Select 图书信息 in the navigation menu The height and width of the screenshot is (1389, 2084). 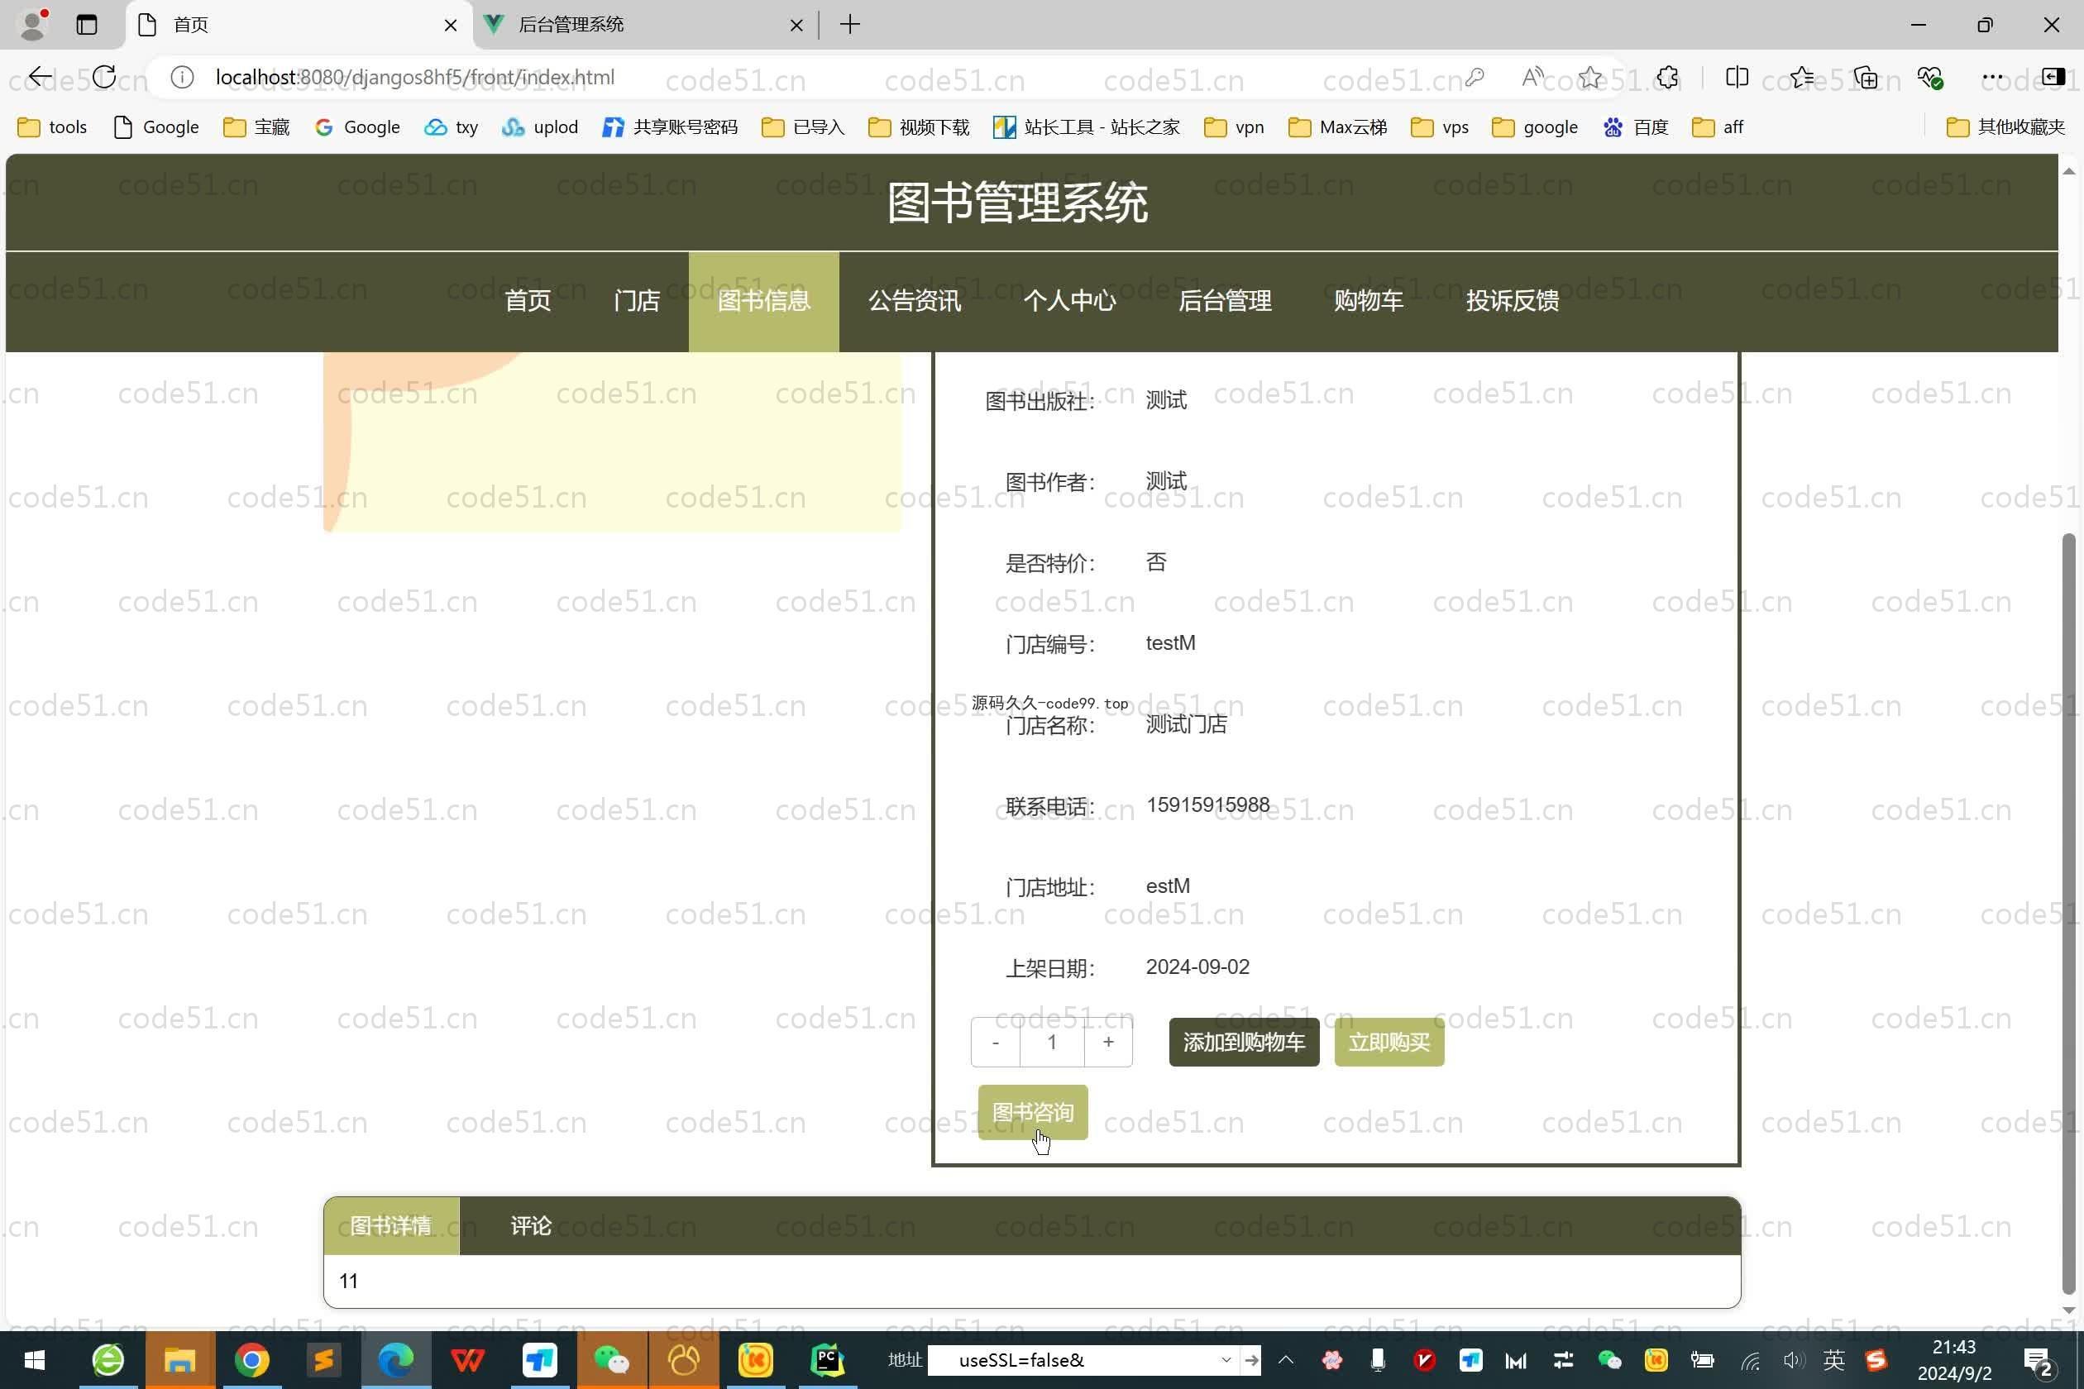[764, 301]
